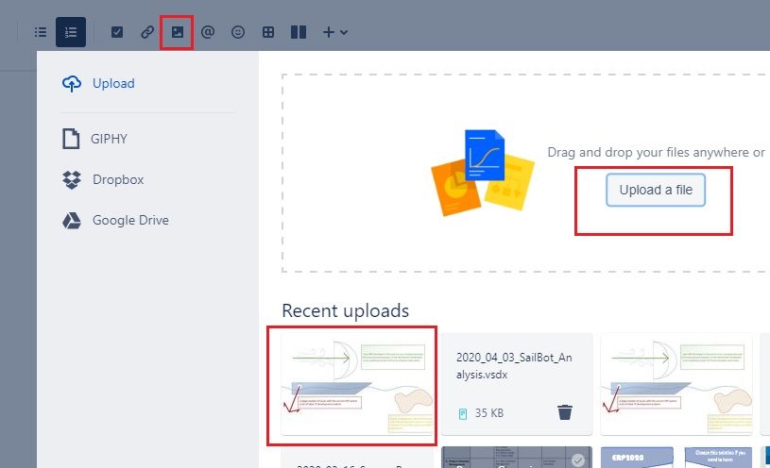The height and width of the screenshot is (468, 770).
Task: Delete SailBot_Analysis.vsdx using trash icon
Action: (565, 412)
